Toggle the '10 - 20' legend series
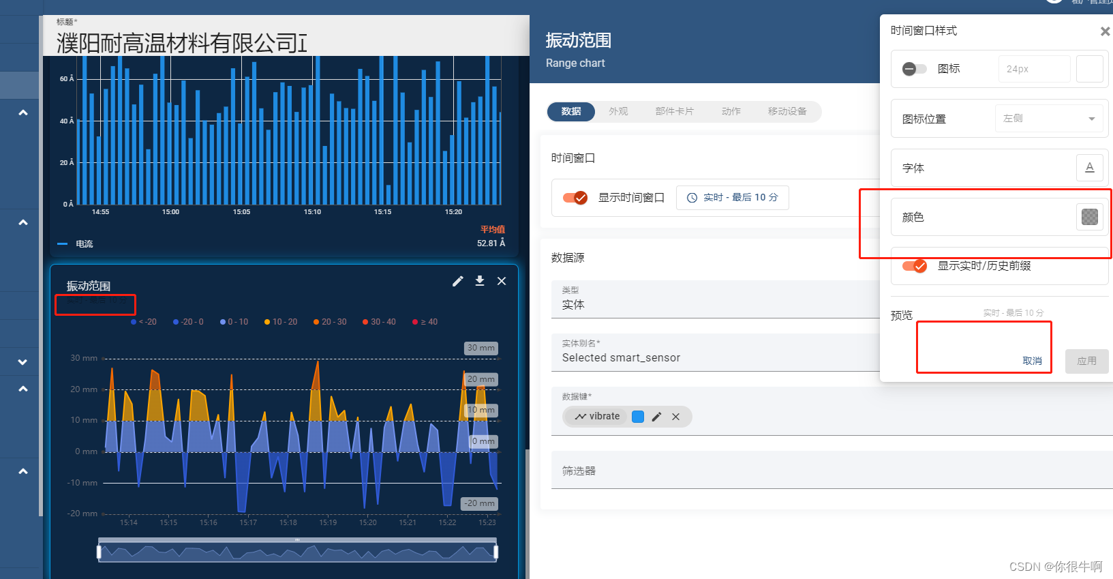Screen dimensions: 1113x579 (281, 322)
